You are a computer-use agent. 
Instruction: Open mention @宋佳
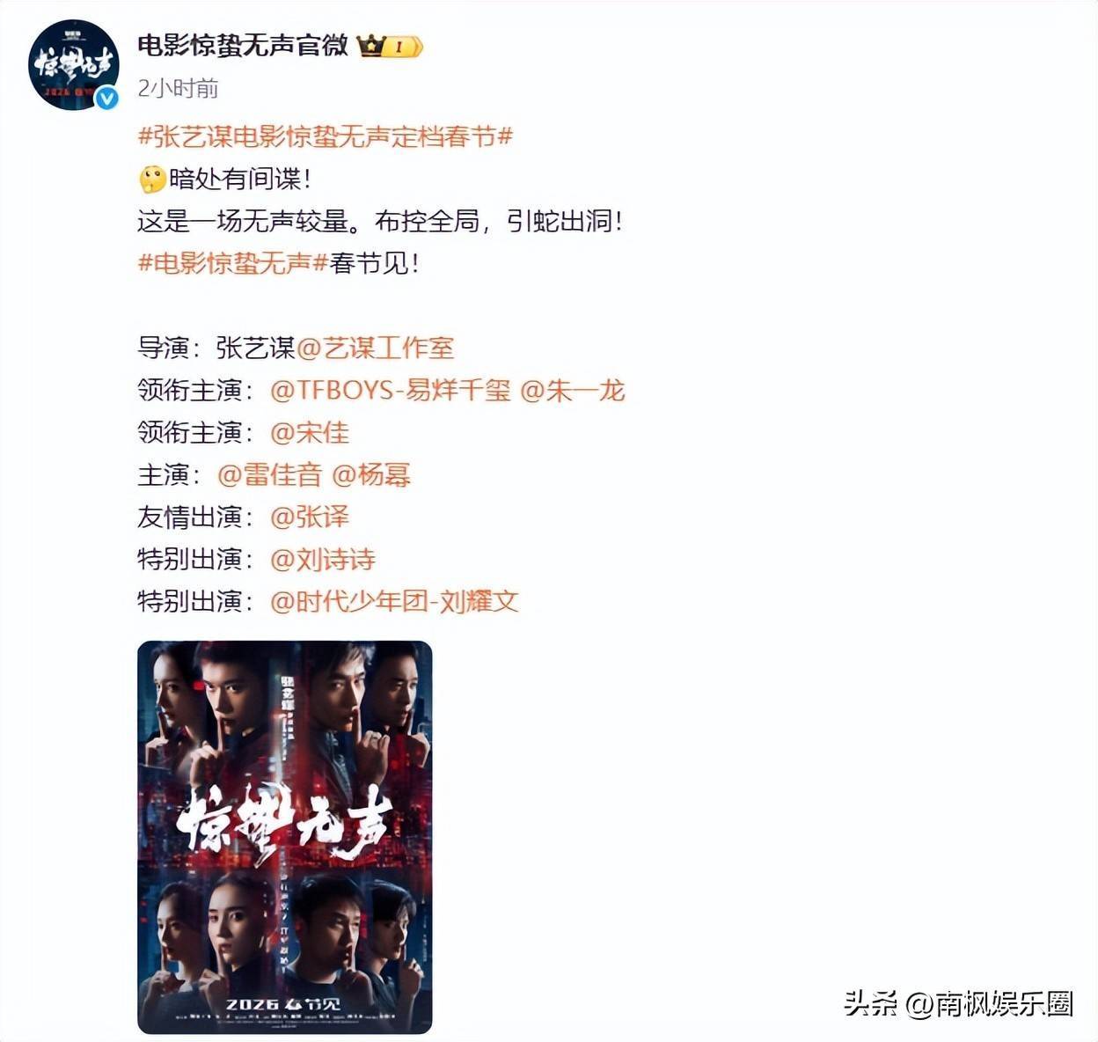click(310, 432)
